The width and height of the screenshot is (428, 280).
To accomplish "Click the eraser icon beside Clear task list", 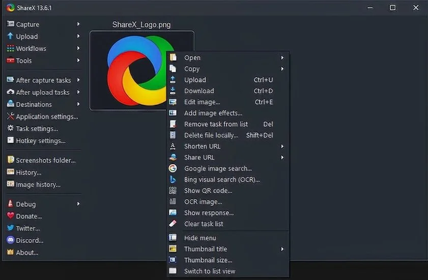I will tap(173, 223).
